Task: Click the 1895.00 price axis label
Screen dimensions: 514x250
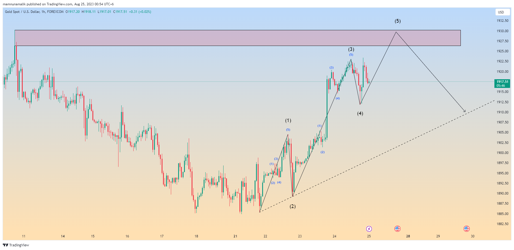Action: click(503, 173)
